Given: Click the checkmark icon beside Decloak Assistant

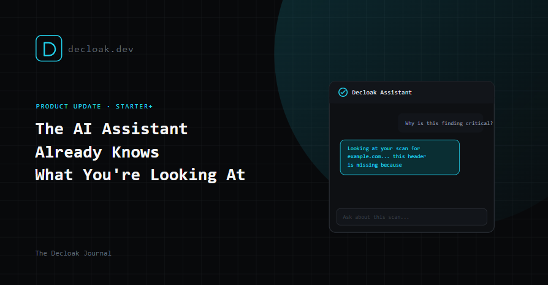Looking at the screenshot, I should pyautogui.click(x=343, y=92).
